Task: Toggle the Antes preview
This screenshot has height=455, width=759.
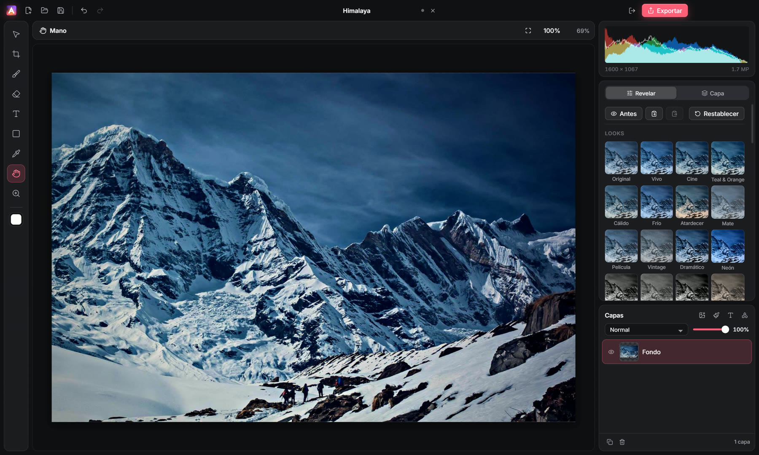Action: 624,114
